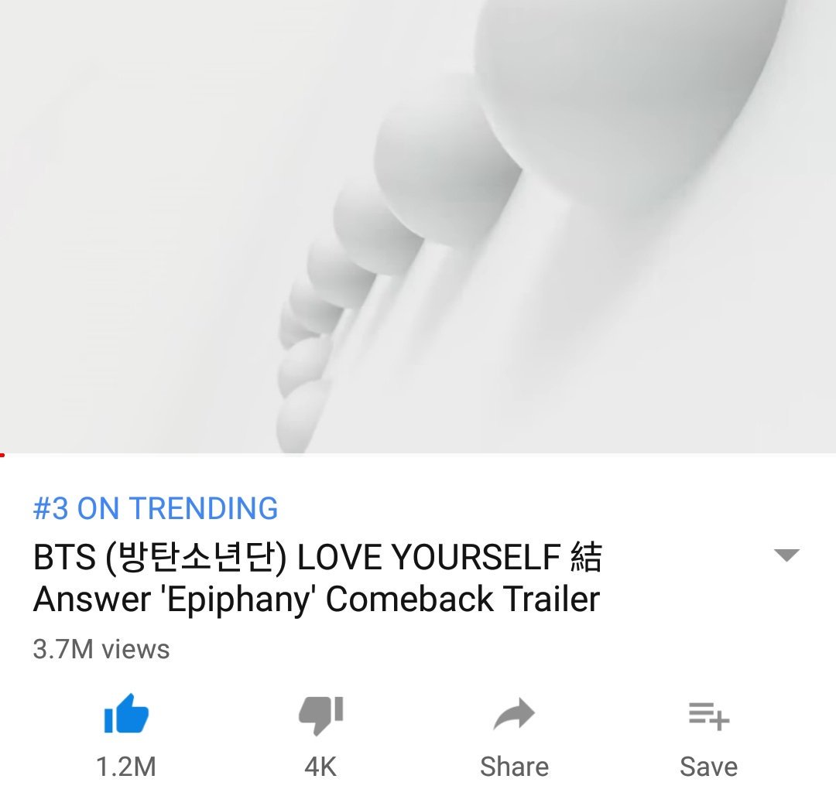Click the 1.2M likes count
This screenshot has width=836, height=796.
[x=126, y=767]
